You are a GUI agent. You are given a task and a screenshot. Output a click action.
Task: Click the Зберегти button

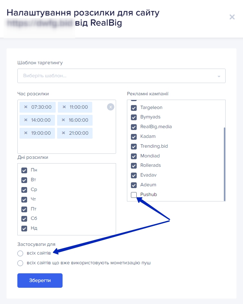[40, 280]
